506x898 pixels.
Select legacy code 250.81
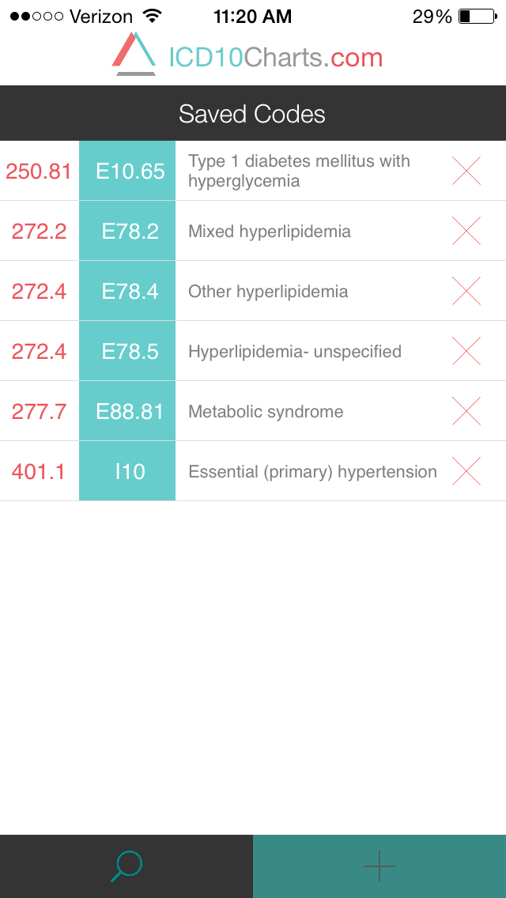38,171
